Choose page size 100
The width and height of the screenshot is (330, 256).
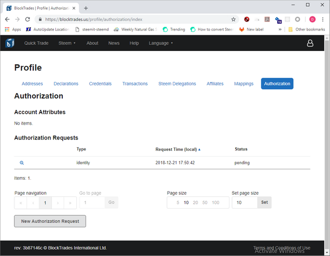[216, 202]
